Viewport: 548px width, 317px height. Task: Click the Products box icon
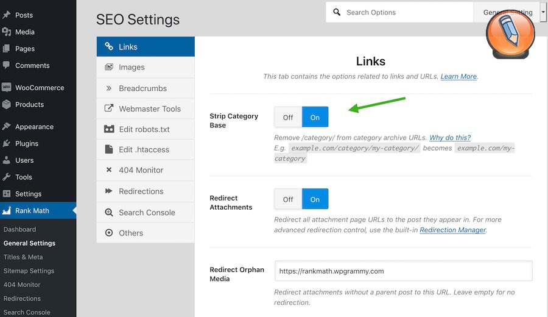(6, 104)
